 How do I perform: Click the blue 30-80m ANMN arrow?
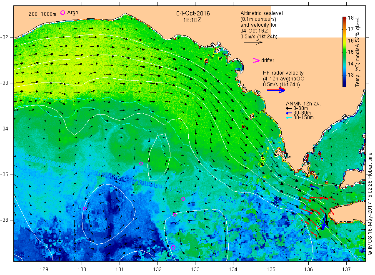289,113
